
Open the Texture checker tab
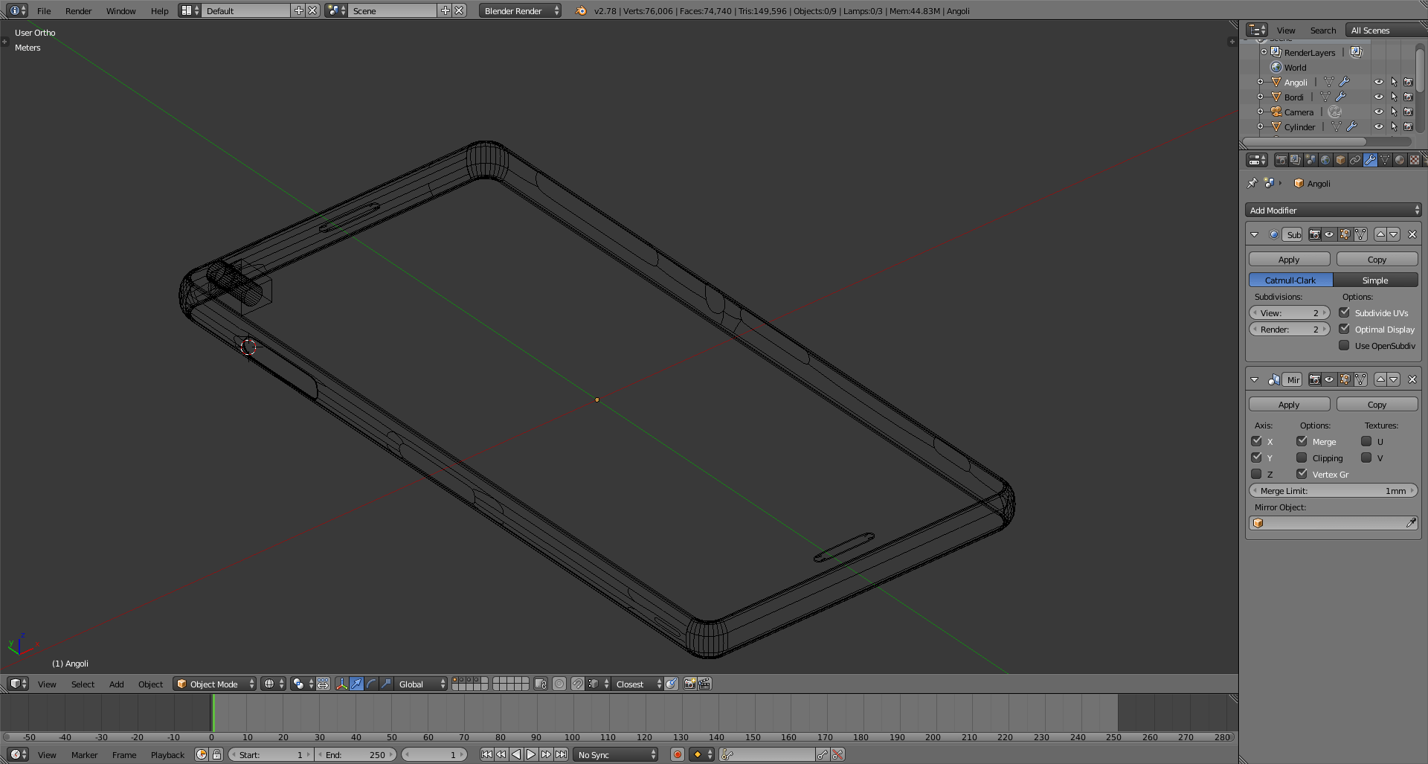[1415, 160]
